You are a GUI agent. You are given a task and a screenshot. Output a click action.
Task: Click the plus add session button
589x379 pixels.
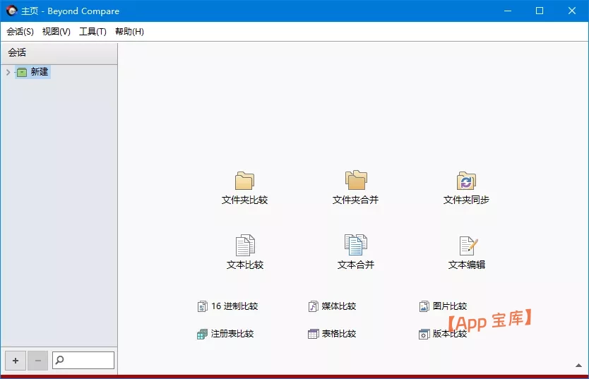(16, 361)
